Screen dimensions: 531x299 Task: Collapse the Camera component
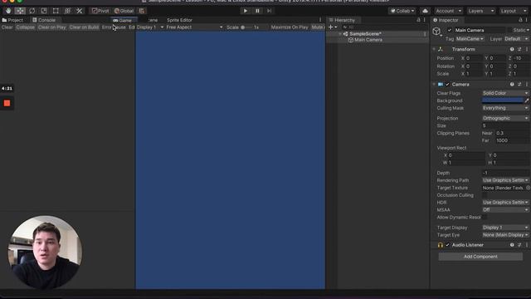click(434, 84)
